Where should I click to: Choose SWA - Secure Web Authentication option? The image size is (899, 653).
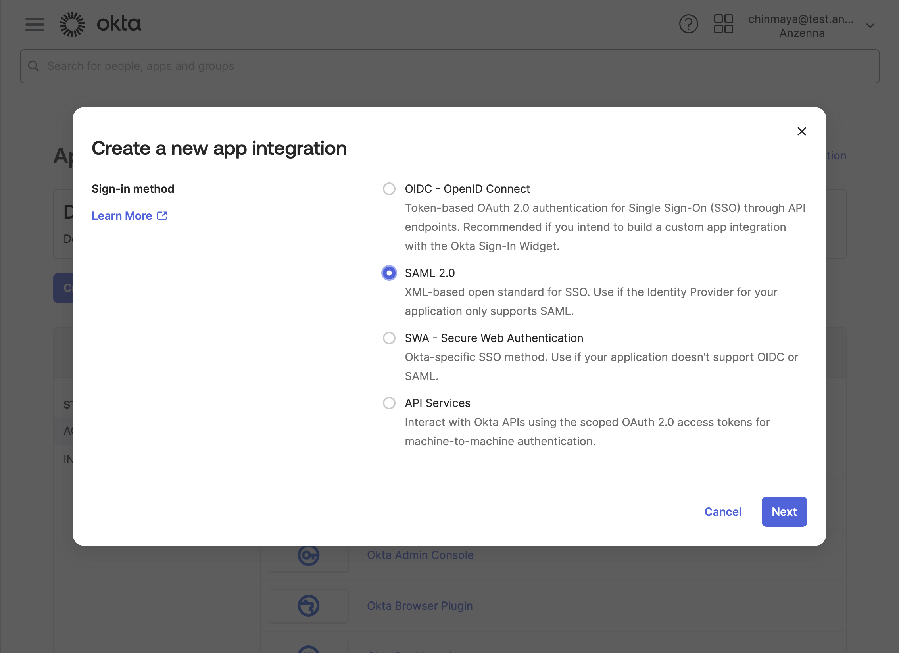389,338
